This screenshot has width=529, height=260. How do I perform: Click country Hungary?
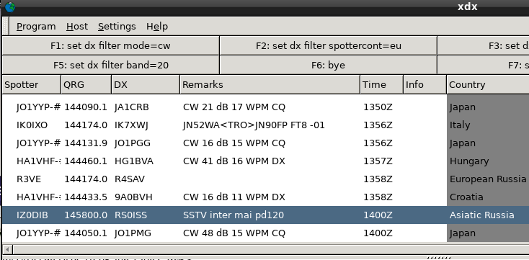[469, 161]
